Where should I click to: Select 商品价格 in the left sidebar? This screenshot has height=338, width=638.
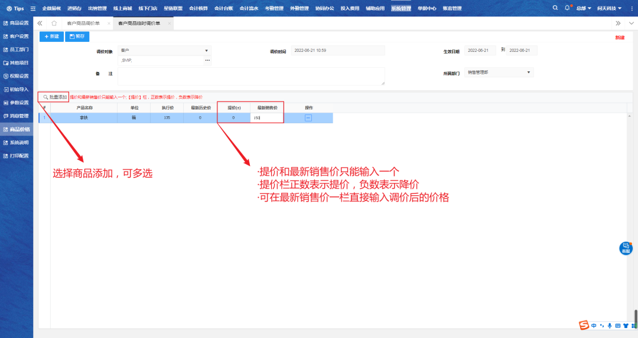coord(17,129)
